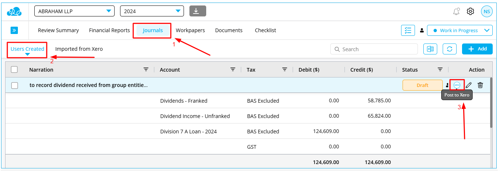
Task: Open the notifications bell
Action: click(x=456, y=11)
